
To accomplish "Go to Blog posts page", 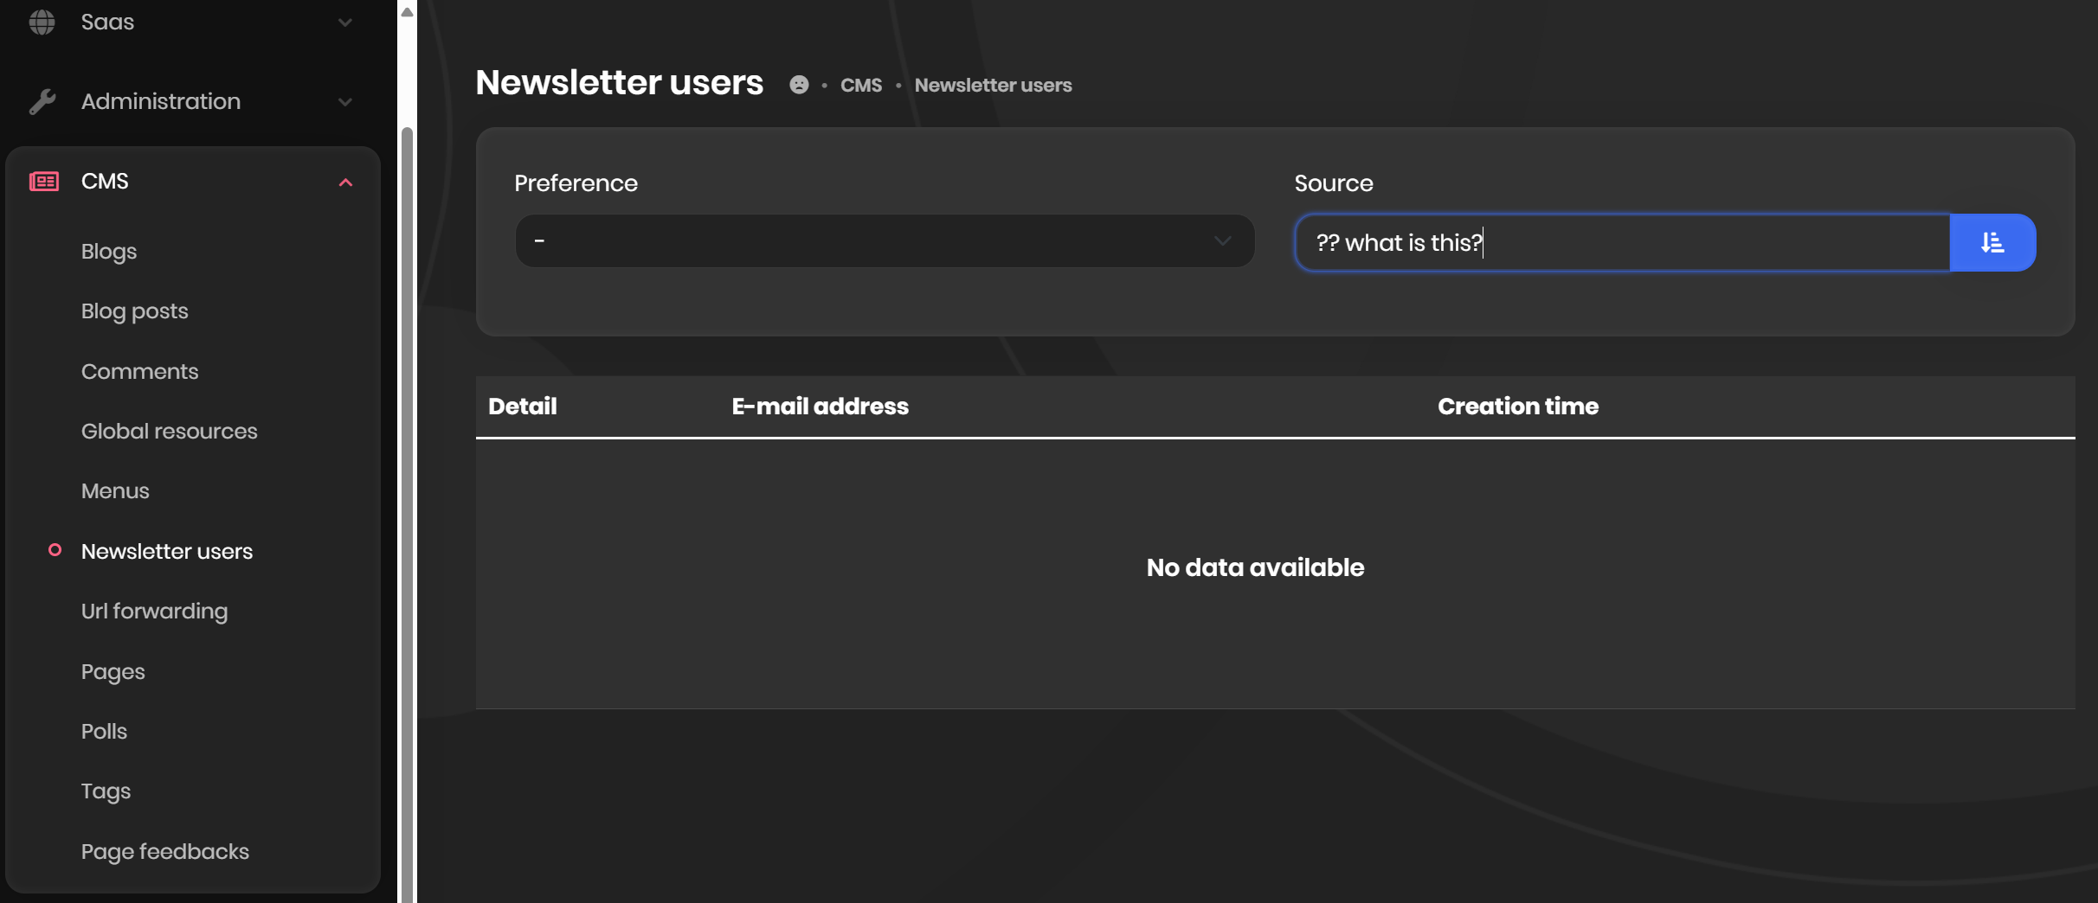I will click(134, 311).
